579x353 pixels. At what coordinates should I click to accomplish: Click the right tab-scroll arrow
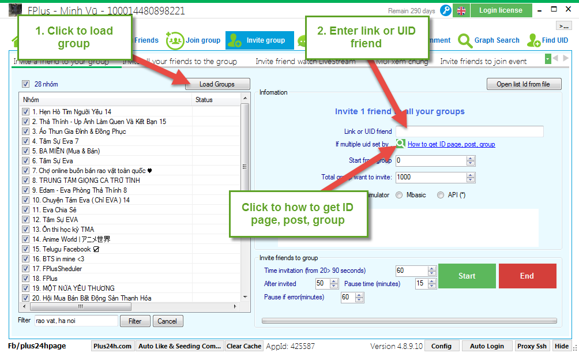pos(566,58)
